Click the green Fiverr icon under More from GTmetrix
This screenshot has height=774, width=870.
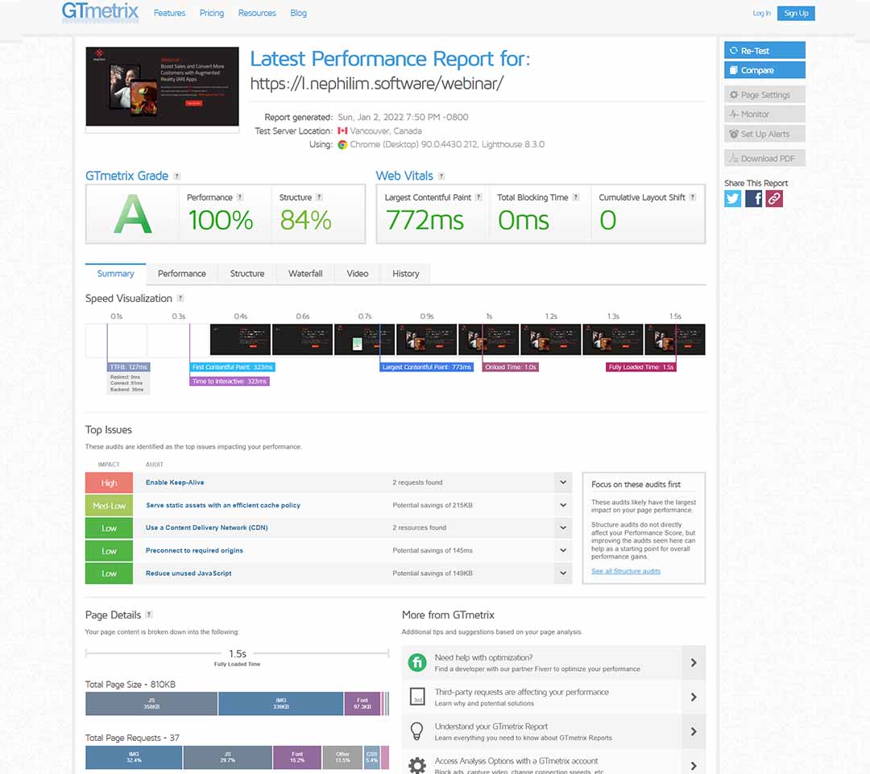[x=416, y=662]
